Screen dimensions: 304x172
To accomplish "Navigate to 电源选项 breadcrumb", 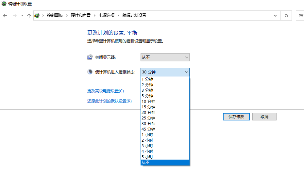I will (x=107, y=15).
